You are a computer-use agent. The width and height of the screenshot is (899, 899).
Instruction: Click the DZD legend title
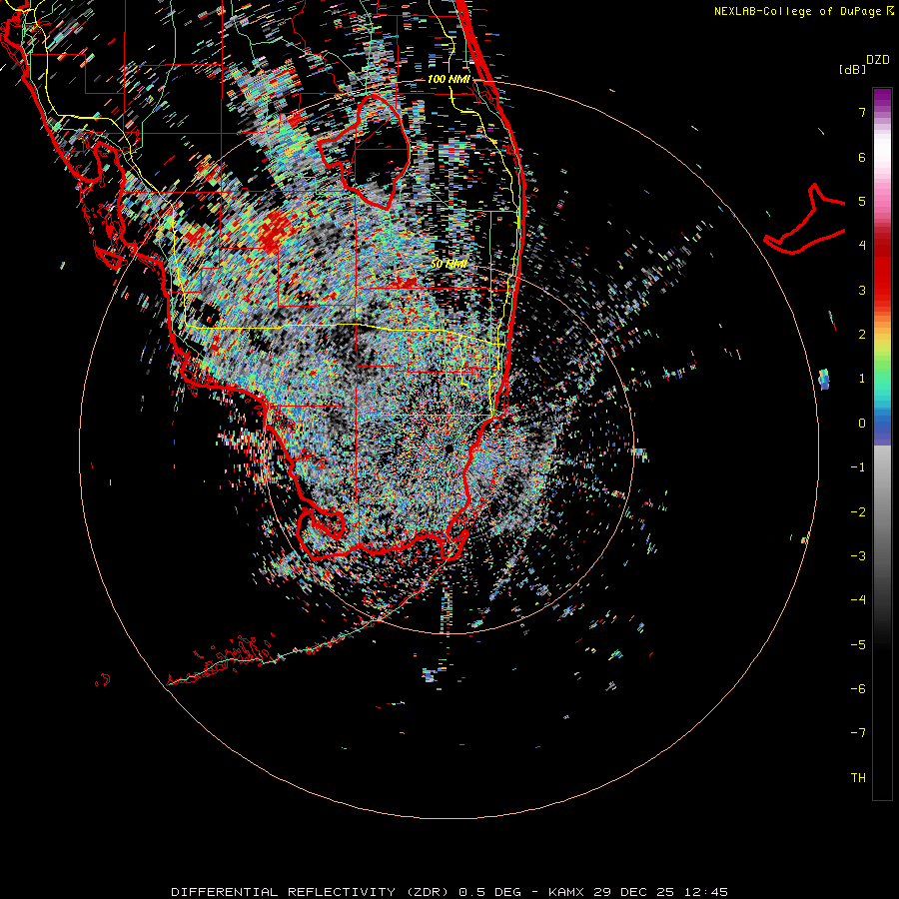tap(878, 60)
